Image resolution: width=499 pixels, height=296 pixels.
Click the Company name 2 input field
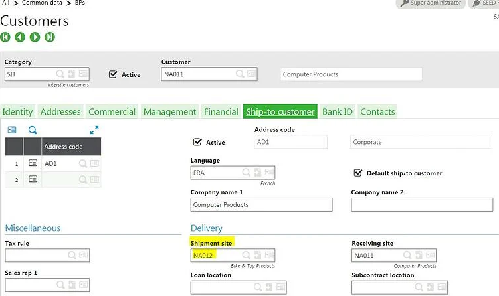pyautogui.click(x=425, y=205)
